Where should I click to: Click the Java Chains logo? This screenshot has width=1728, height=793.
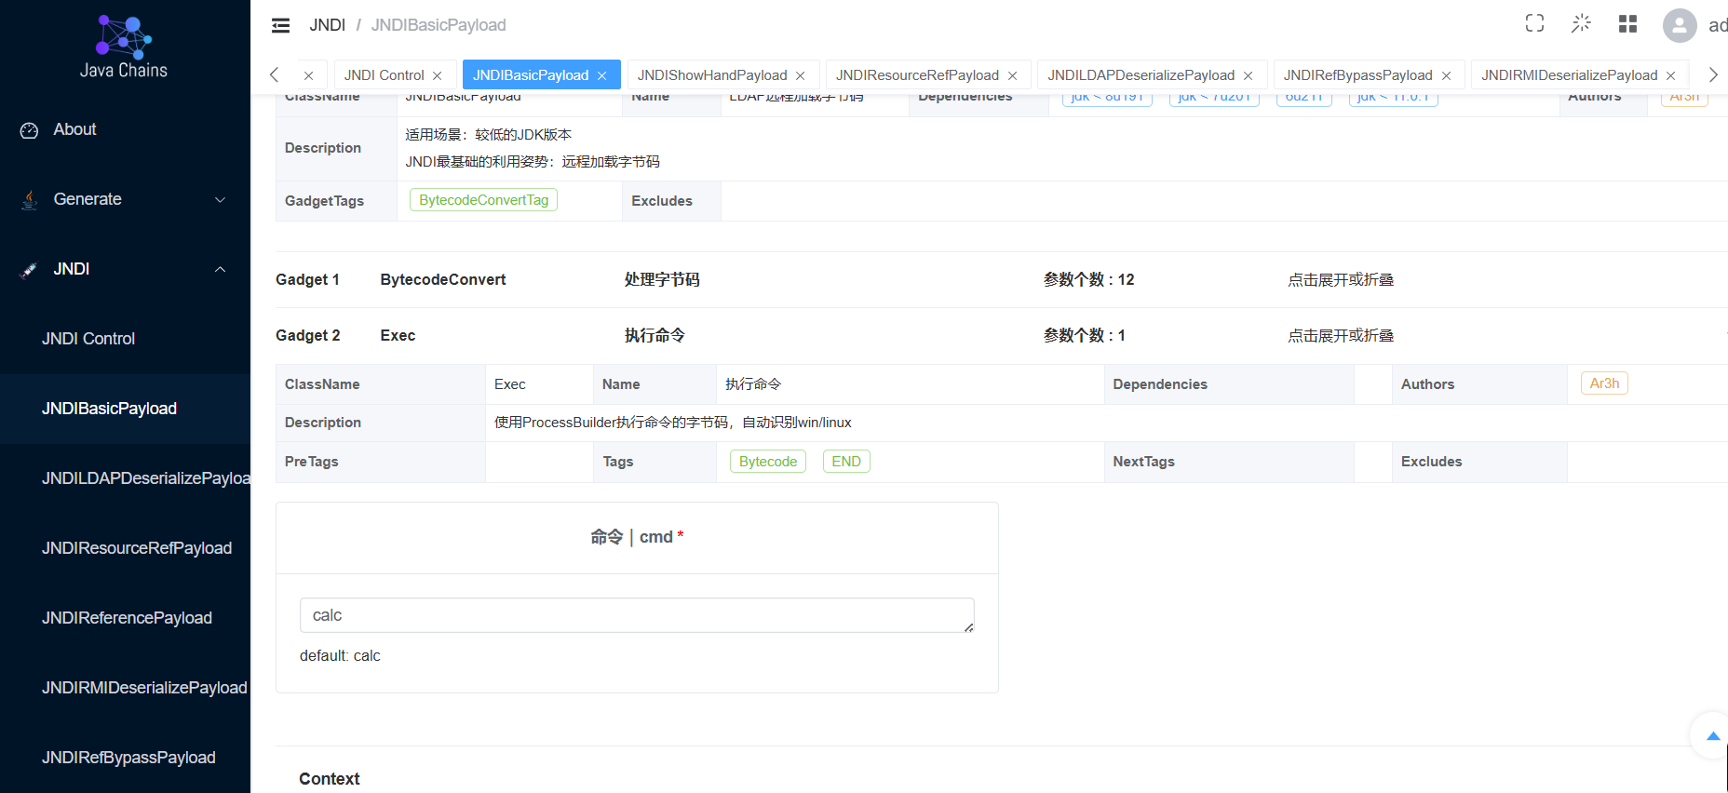coord(124,47)
